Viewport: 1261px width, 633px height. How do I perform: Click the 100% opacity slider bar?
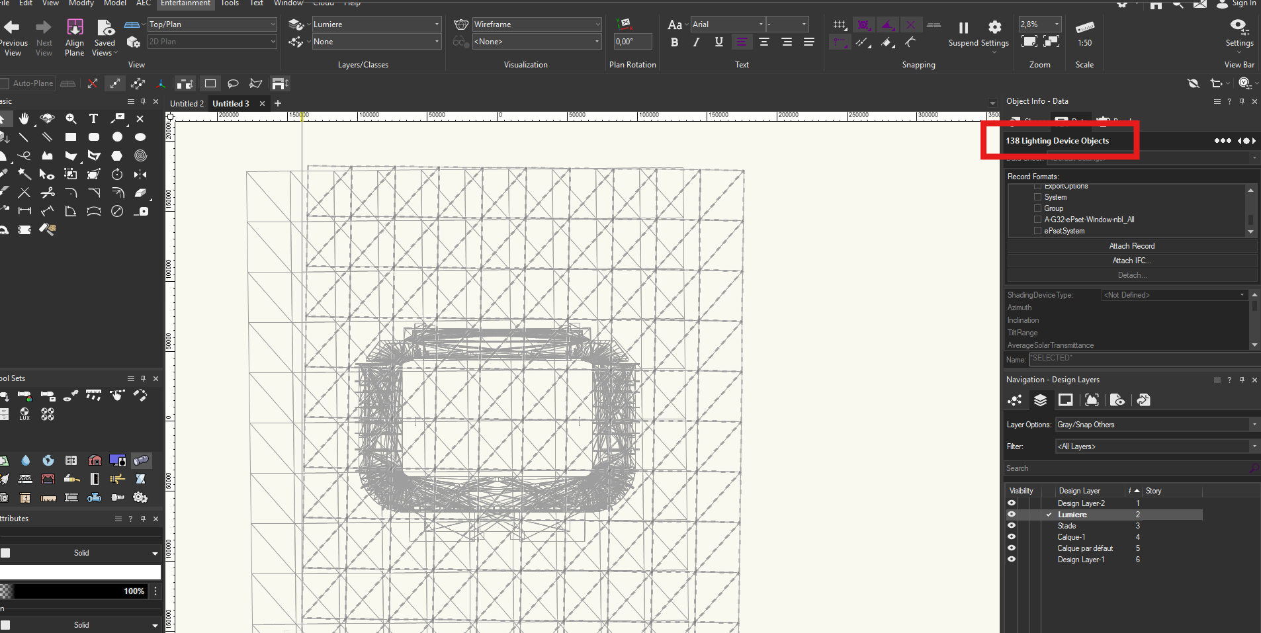[79, 591]
